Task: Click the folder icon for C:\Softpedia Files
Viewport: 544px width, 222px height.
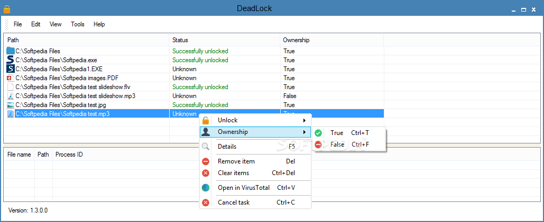Action: click(11, 51)
